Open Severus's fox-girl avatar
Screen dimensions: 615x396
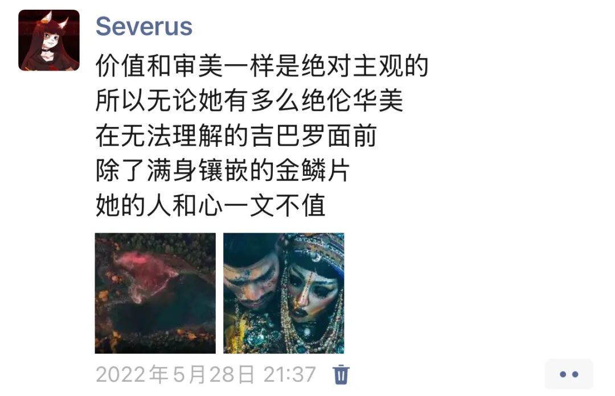pyautogui.click(x=49, y=40)
